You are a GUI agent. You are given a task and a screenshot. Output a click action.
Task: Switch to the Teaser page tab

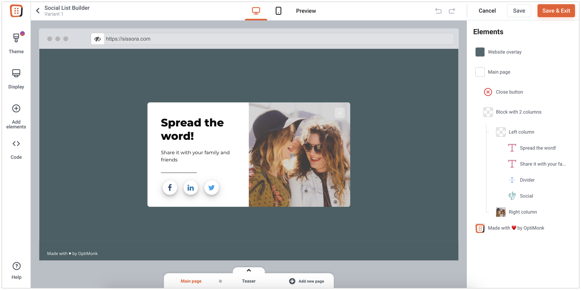coord(249,281)
